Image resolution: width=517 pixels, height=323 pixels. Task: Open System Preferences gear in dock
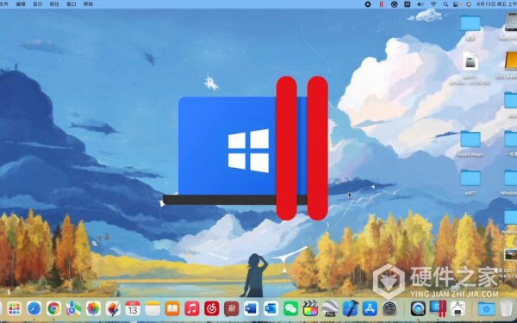click(389, 309)
